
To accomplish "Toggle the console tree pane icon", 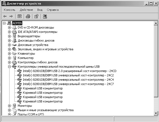I will pyautogui.click(x=20, y=16).
